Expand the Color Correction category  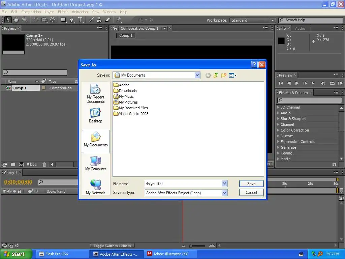(x=278, y=130)
